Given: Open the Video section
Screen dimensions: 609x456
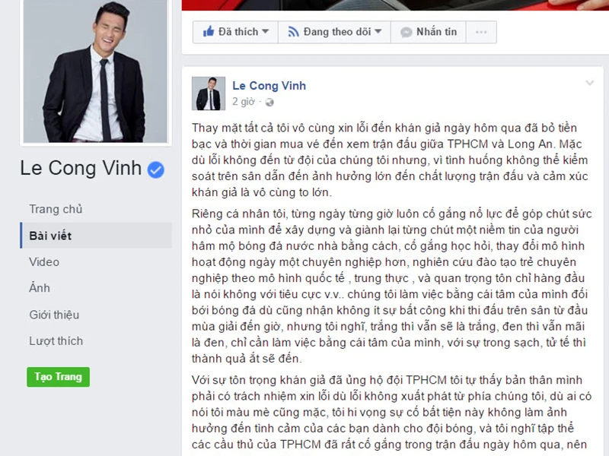Looking at the screenshot, I should 44,261.
